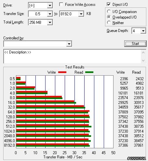This screenshot has height=161, width=148.
Task: Click the Write value 37386
Action: point(123,145)
